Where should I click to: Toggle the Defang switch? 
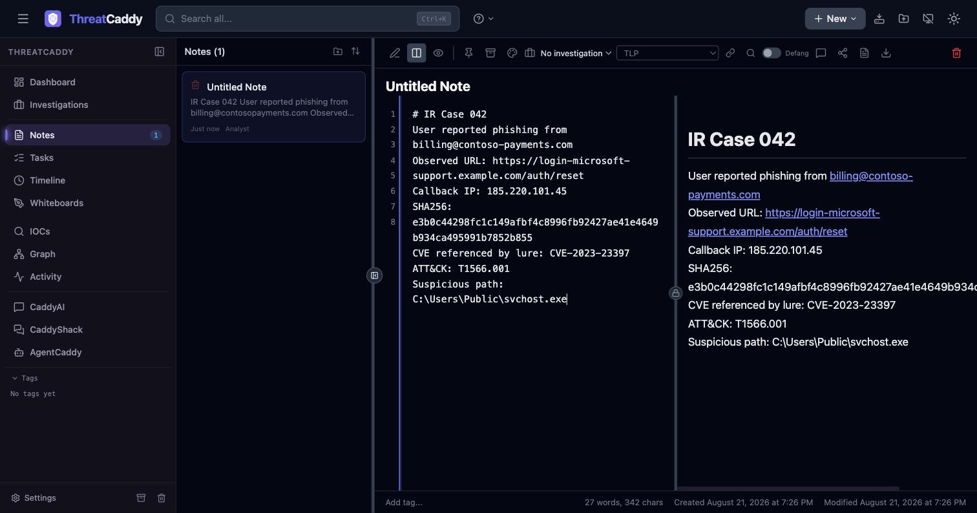(772, 53)
